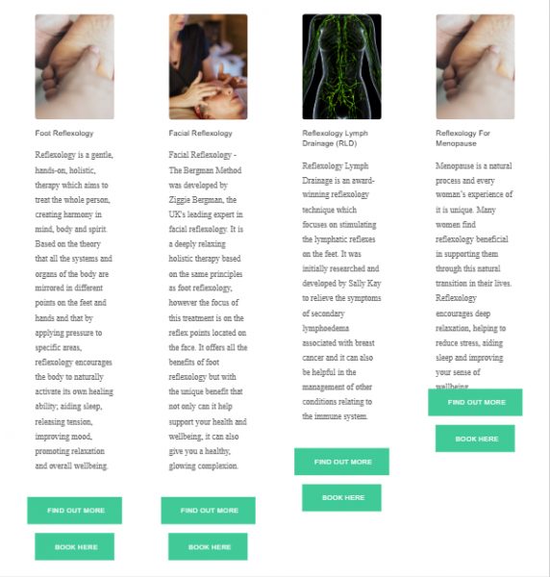Select the Reflexology Lymph Drainage (RLD) heading
The height and width of the screenshot is (577, 550).
pos(336,138)
